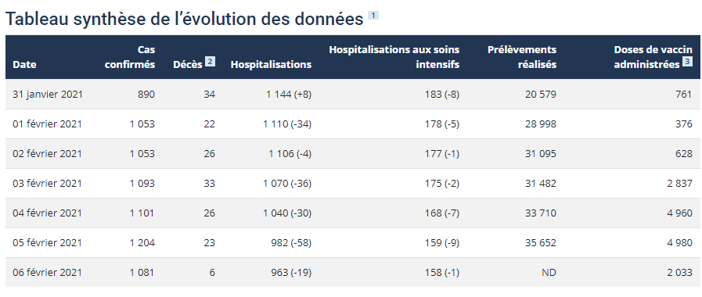This screenshot has width=702, height=297.
Task: Open footnote 2 beside Décès header
Action: pyautogui.click(x=210, y=61)
